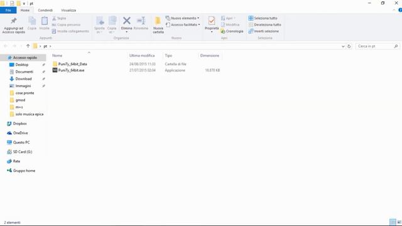The image size is (402, 226).
Task: Open the quick access toolbar dropdown arrow
Action: (24, 4)
